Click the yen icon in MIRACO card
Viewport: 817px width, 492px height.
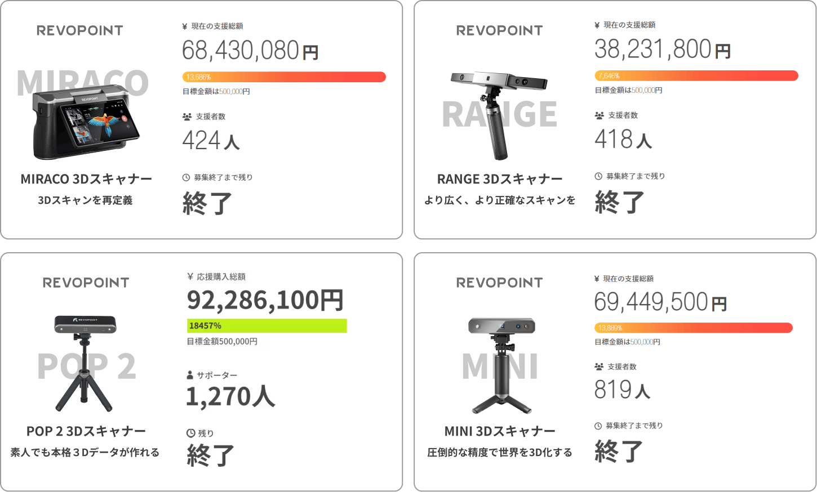click(x=185, y=26)
